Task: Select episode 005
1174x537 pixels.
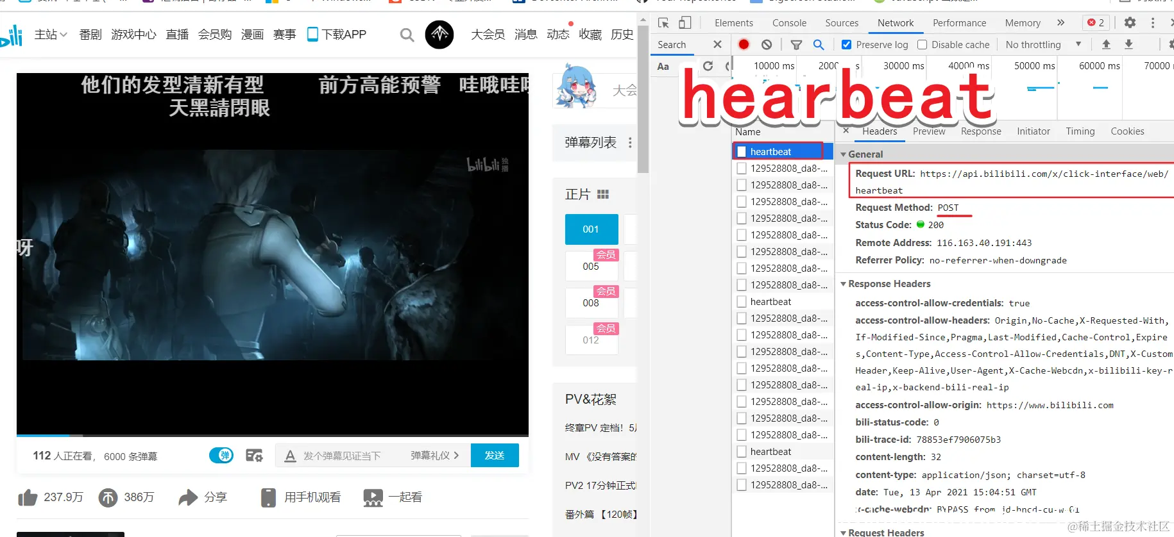Action: pyautogui.click(x=591, y=266)
